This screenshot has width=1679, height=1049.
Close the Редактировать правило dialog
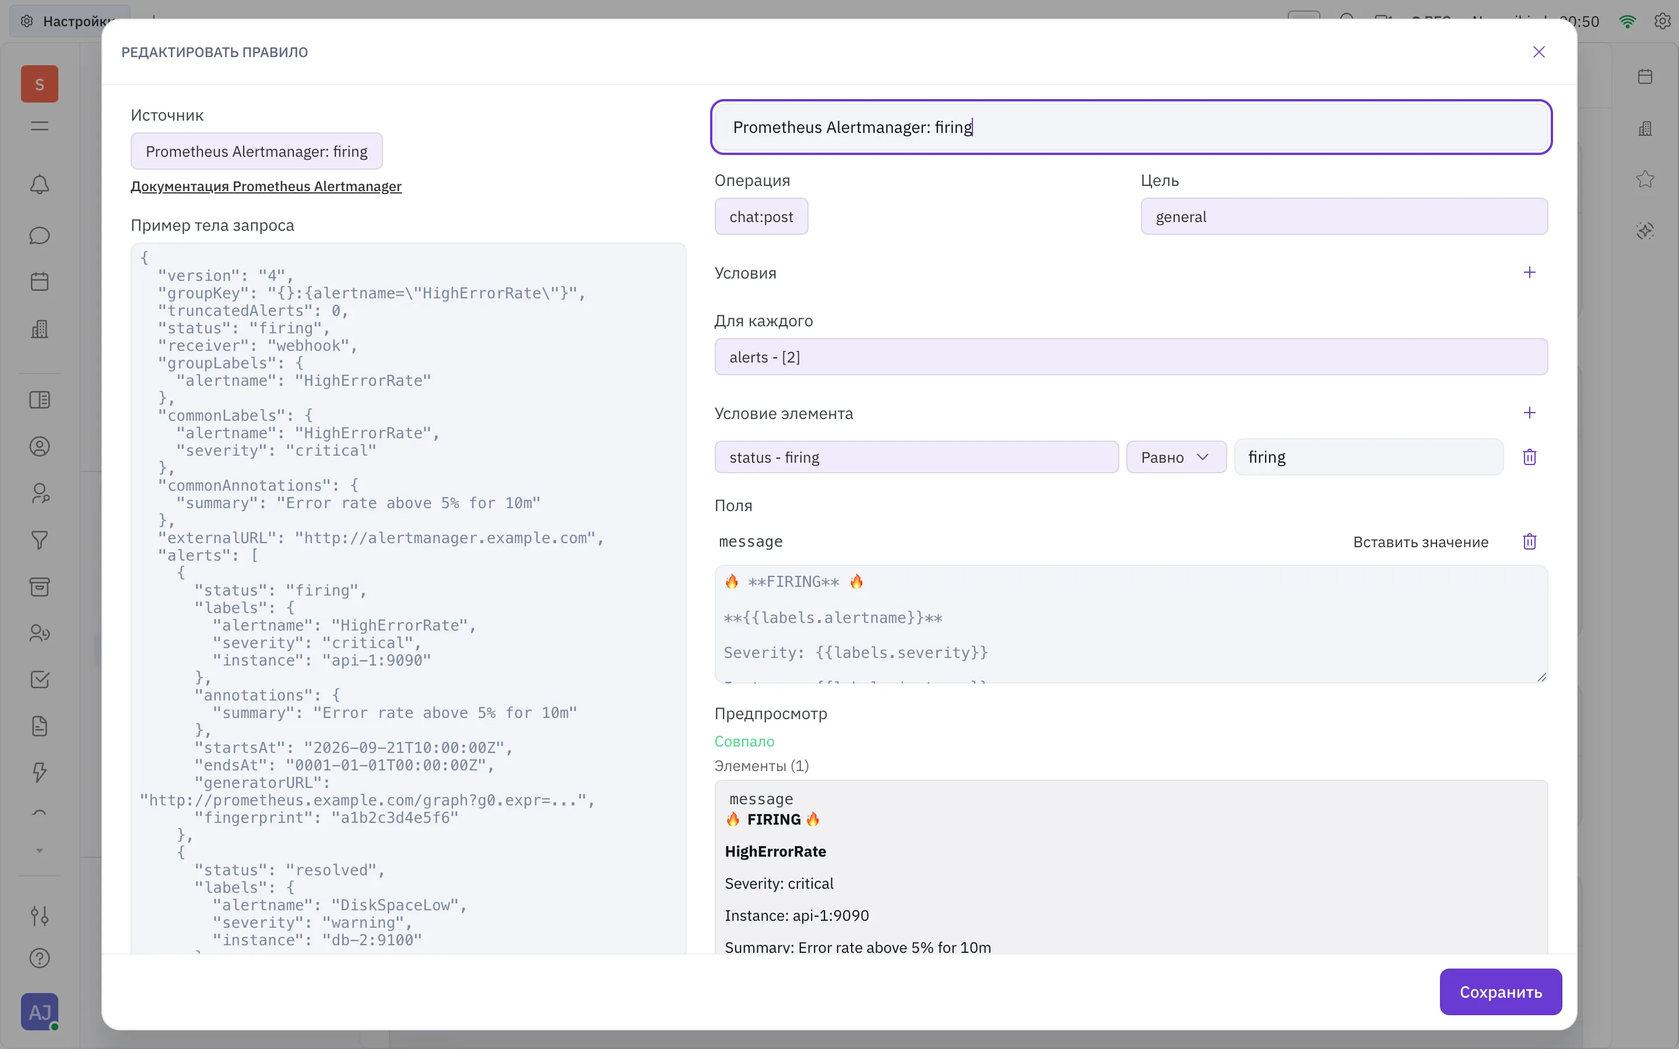1539,52
